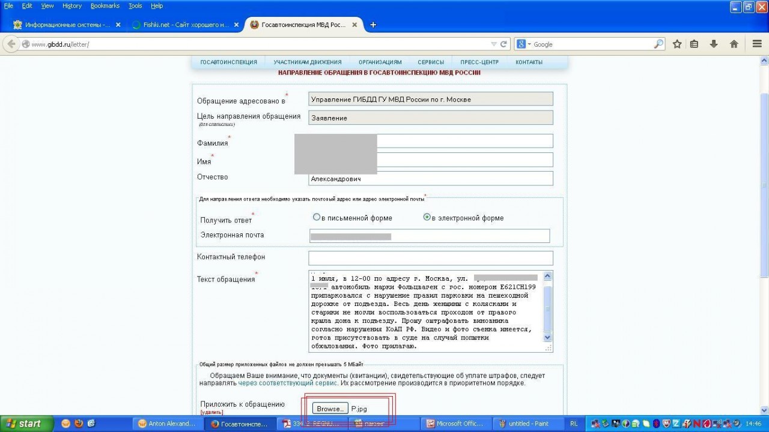
Task: Click the RL language indicator in the taskbar
Action: [x=574, y=424]
